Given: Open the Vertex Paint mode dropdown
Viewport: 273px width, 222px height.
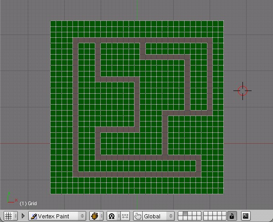Looking at the screenshot, I should (x=57, y=216).
